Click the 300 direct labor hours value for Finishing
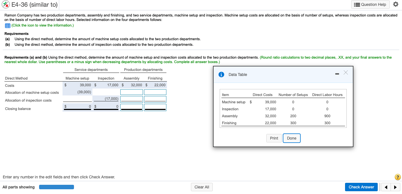 point(327,123)
